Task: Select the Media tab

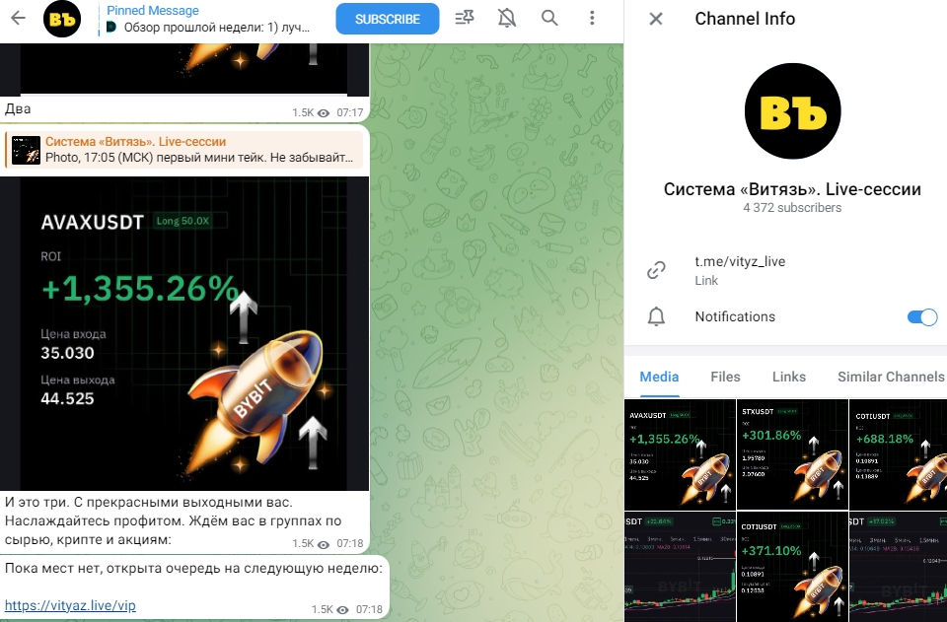Action: pyautogui.click(x=659, y=377)
